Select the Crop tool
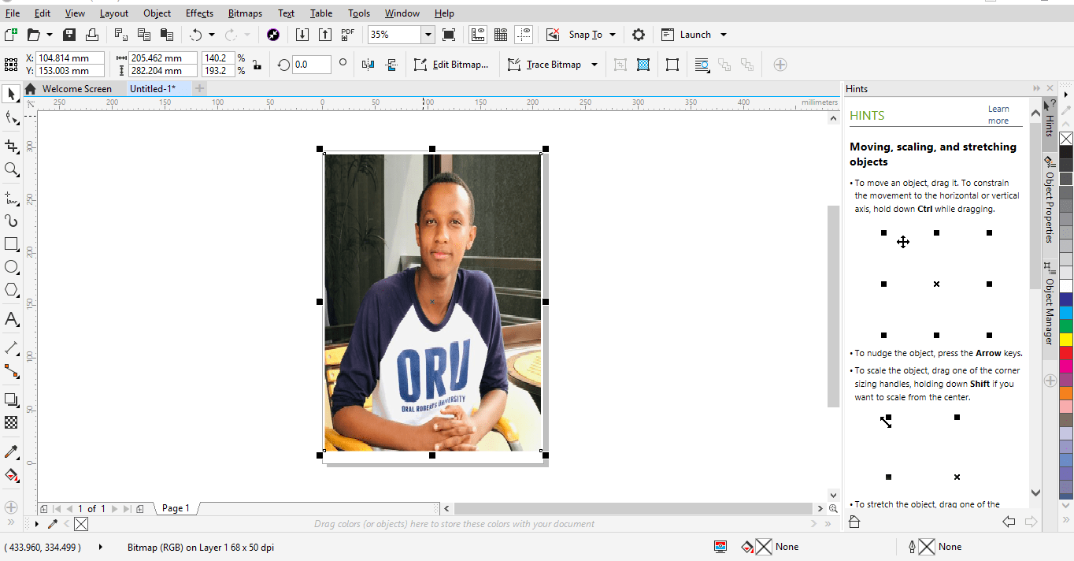Image resolution: width=1074 pixels, height=561 pixels. (x=11, y=146)
